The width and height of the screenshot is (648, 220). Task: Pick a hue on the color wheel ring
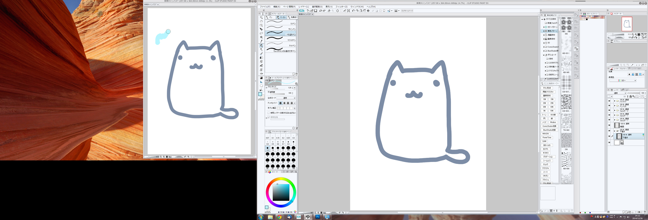pos(281,179)
